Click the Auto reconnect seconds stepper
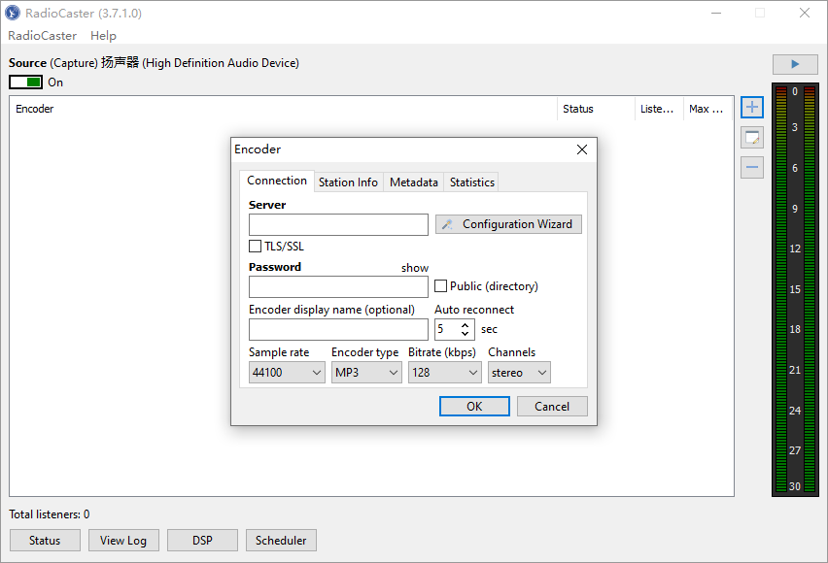Viewport: 828px width, 563px height. point(465,329)
